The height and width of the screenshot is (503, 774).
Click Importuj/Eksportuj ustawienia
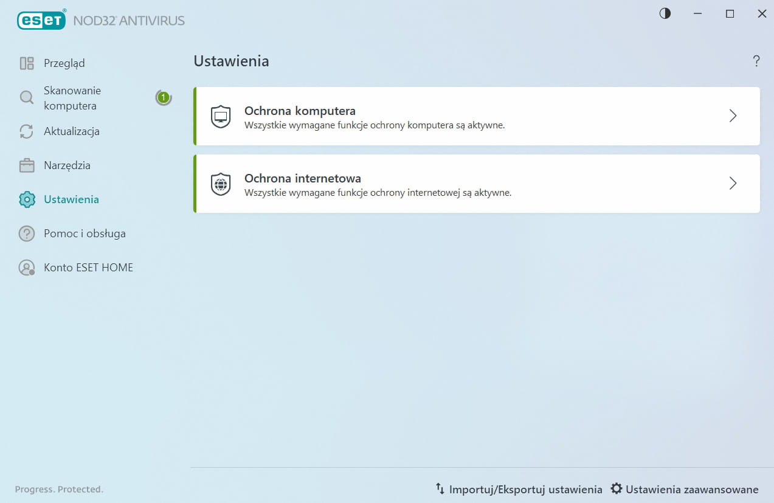(519, 489)
